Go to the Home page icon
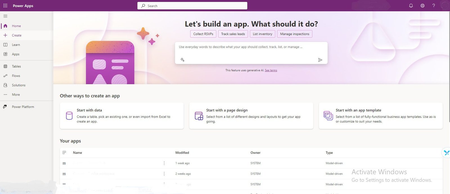 tap(5, 26)
